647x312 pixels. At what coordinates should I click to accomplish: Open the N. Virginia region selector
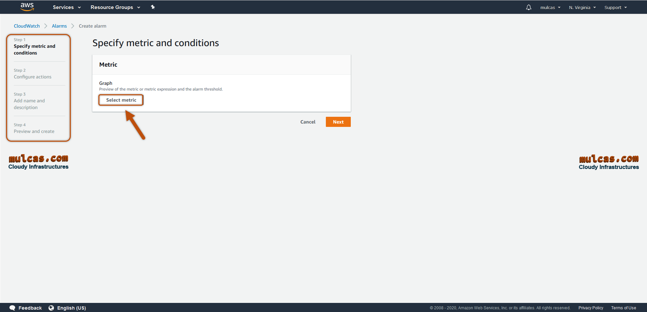click(x=582, y=7)
